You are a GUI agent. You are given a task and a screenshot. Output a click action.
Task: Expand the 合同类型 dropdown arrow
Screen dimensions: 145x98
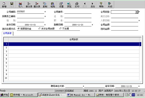click(x=137, y=12)
